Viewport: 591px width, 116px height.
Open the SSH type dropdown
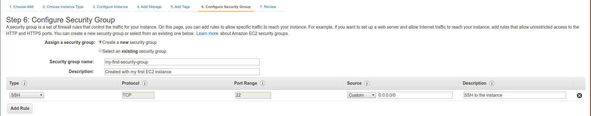tap(27, 95)
